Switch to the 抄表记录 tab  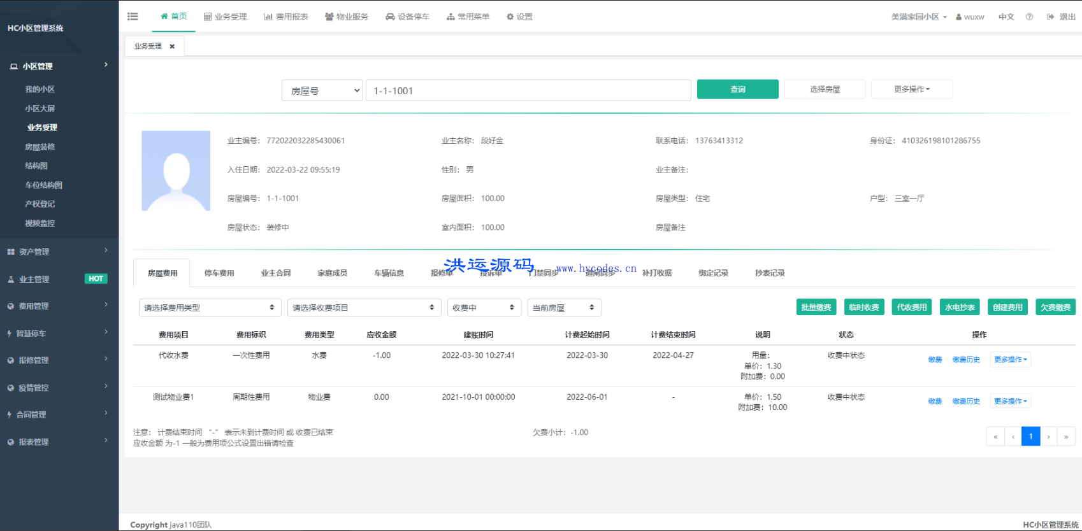click(x=770, y=273)
